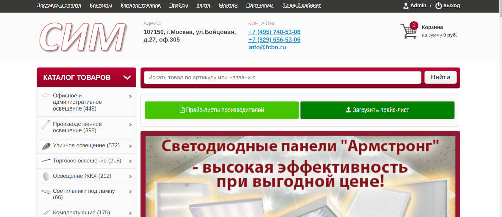Viewport: 502px width, 217px height.
Task: Expand Комплектующие submenu arrow
Action: (131, 213)
